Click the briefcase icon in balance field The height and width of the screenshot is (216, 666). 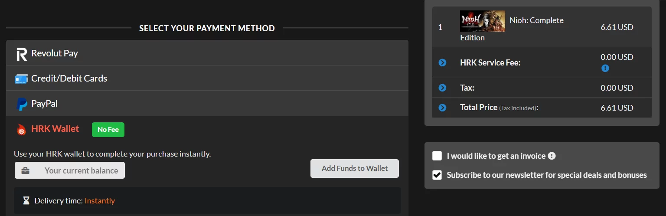point(26,170)
